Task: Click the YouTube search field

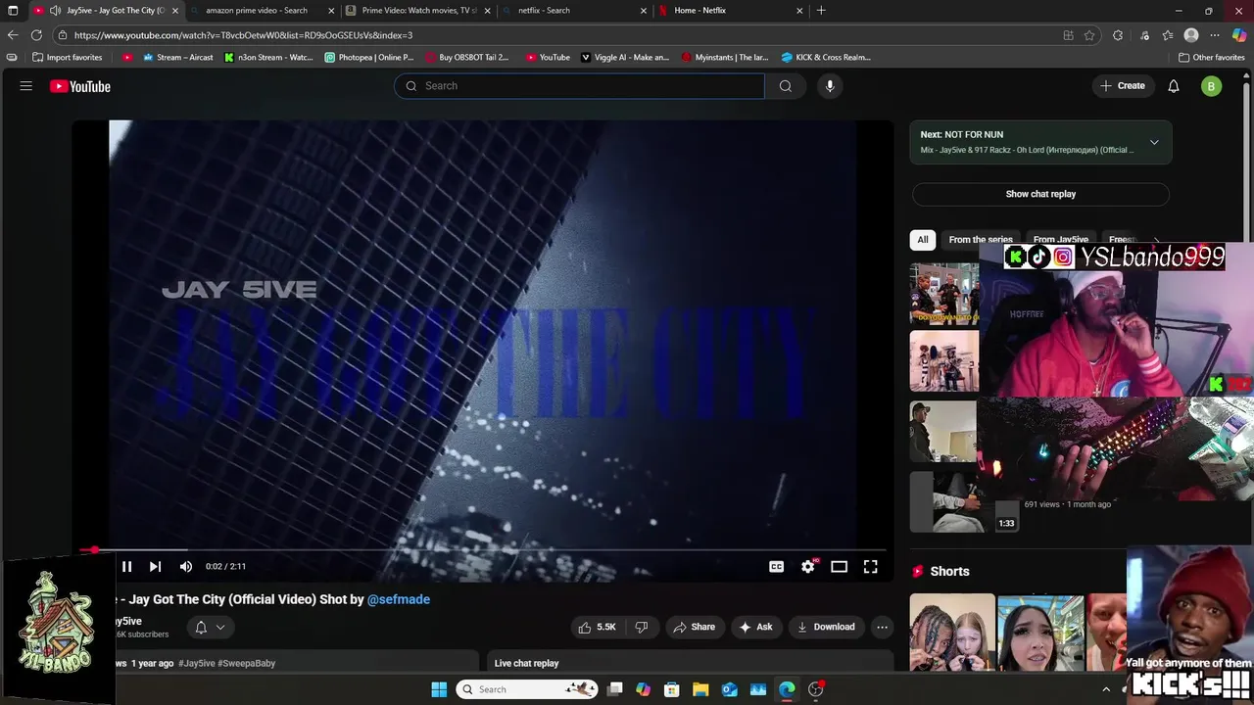Action: (579, 86)
